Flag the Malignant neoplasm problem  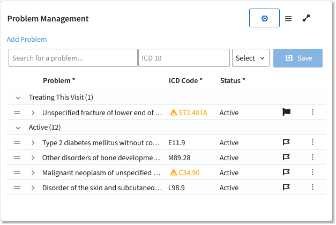coord(286,172)
